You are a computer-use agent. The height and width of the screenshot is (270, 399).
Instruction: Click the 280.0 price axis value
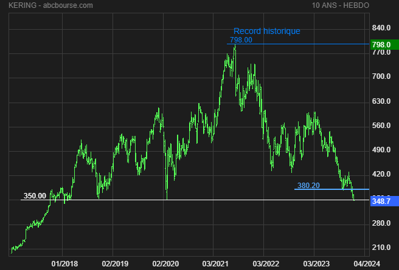coord(381,223)
